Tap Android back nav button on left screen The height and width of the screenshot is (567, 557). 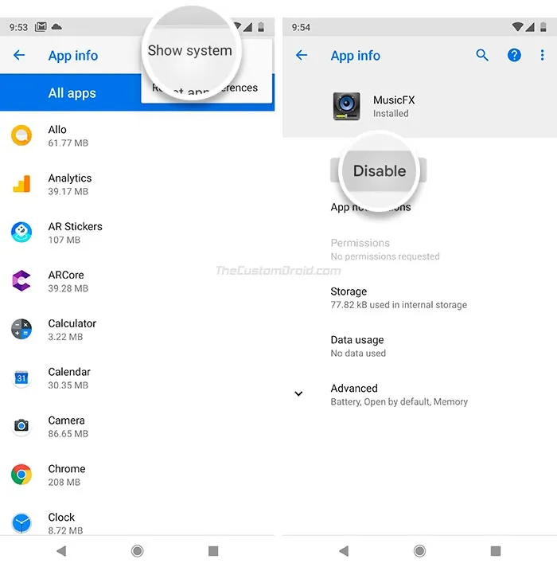click(x=61, y=551)
